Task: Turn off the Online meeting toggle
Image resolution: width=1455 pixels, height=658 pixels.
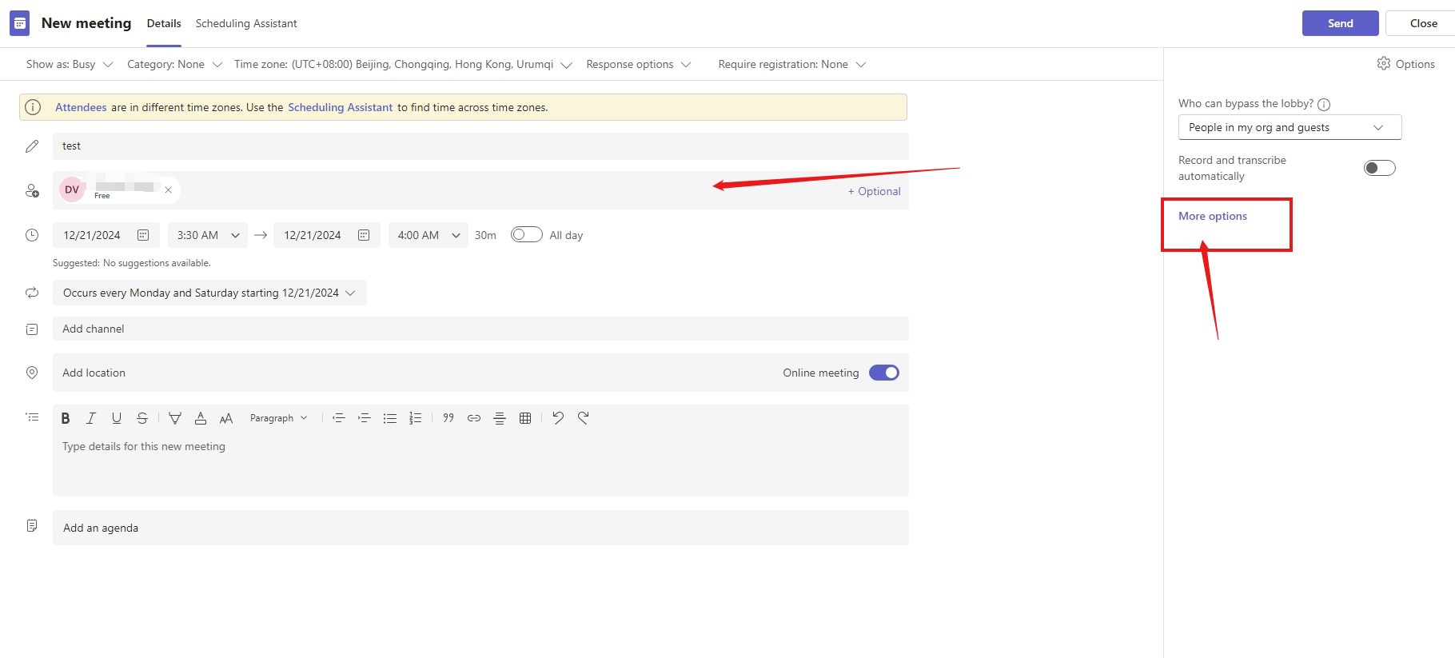Action: coord(884,373)
